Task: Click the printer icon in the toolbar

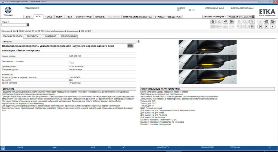Action: point(213,22)
